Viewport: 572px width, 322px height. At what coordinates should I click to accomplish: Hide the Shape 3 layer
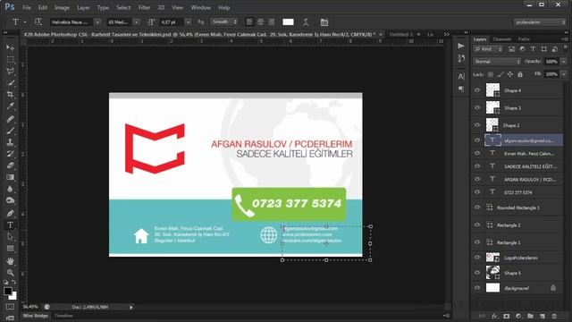tap(477, 107)
